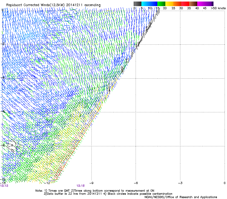Click the yellow 20-25 knots color swatch

(169, 4)
